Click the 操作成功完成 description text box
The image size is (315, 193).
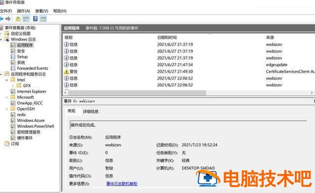click(x=188, y=125)
